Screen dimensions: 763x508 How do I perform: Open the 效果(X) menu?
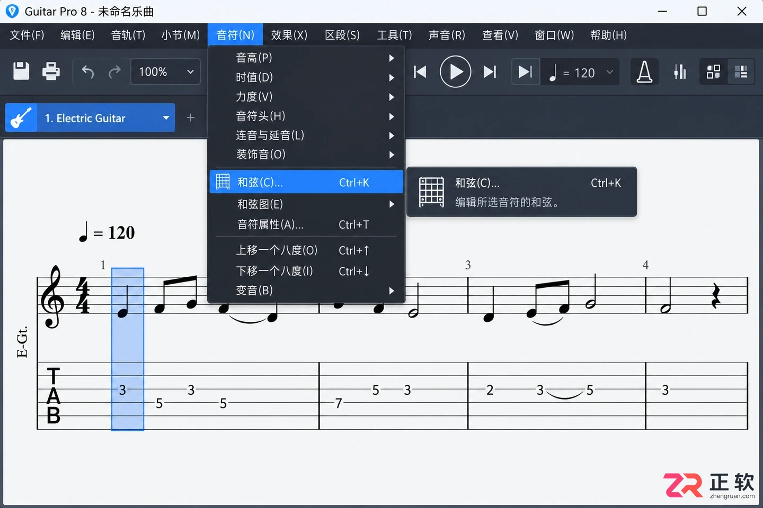289,35
